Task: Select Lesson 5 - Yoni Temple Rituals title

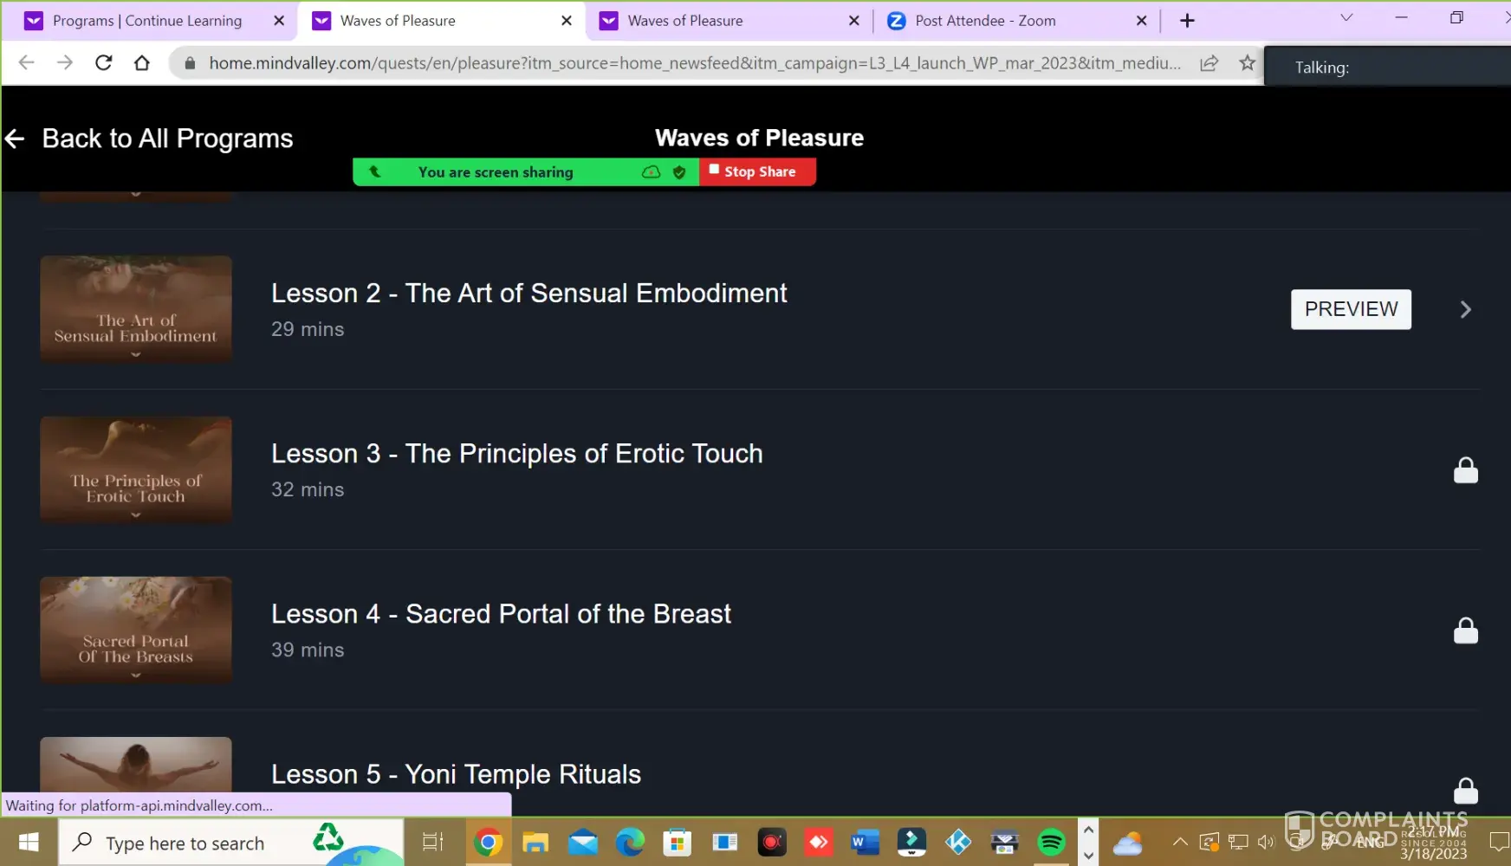Action: click(x=457, y=774)
